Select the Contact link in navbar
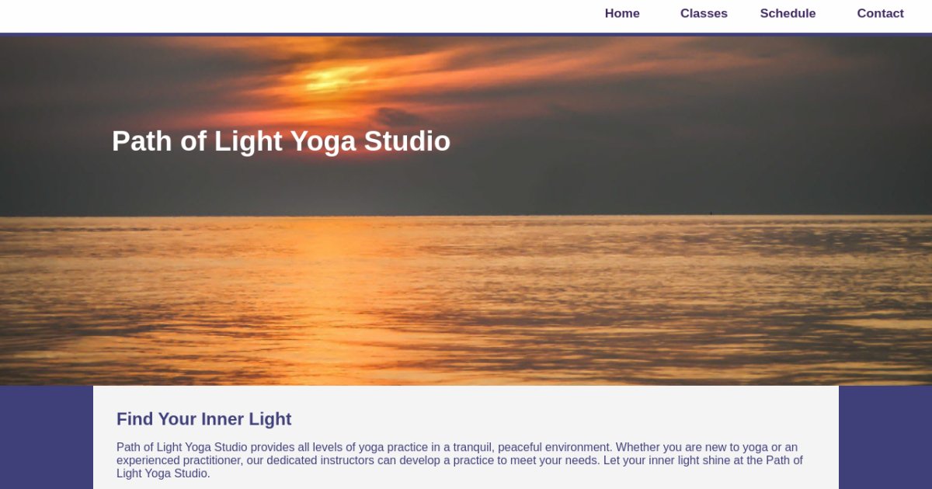Viewport: 932px width, 489px height. (880, 13)
